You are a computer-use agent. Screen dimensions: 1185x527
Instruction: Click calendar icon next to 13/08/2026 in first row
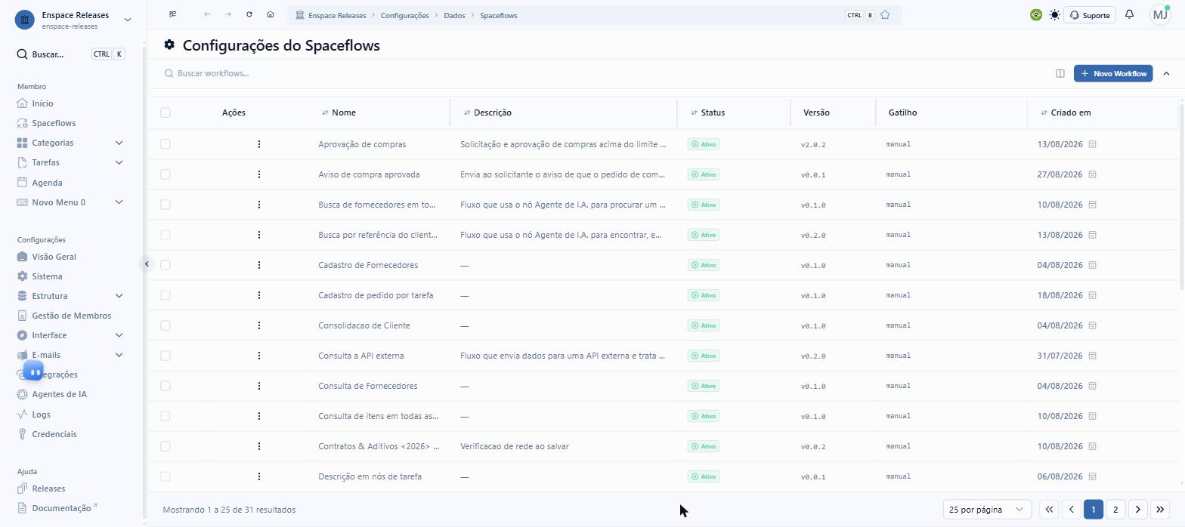pos(1093,144)
